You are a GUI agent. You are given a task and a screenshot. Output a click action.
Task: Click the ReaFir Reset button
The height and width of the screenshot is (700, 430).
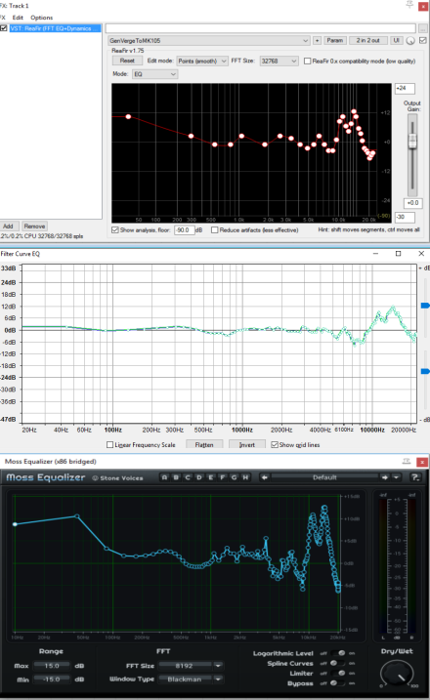click(x=127, y=61)
